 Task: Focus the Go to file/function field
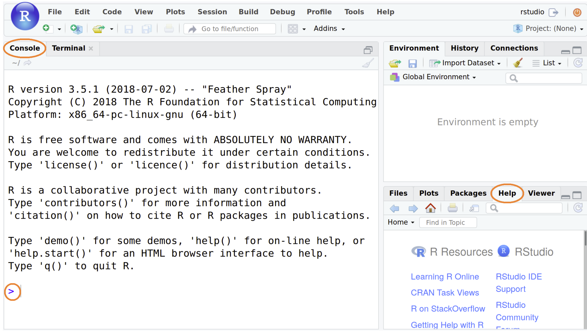[230, 29]
